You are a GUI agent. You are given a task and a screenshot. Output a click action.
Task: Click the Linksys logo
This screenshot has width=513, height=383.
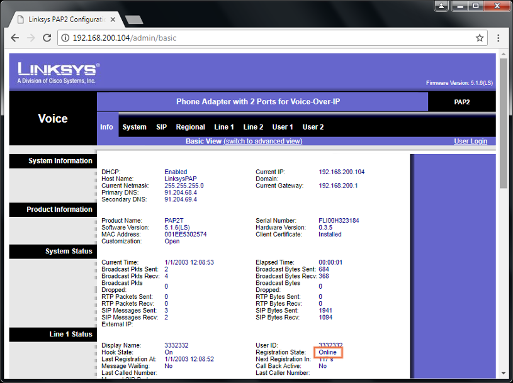point(59,72)
